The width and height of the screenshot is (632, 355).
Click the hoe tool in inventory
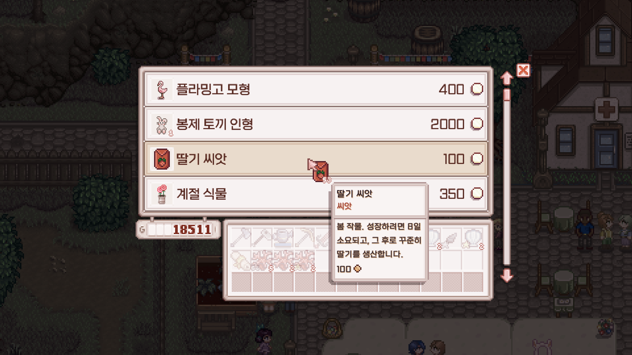coord(241,237)
